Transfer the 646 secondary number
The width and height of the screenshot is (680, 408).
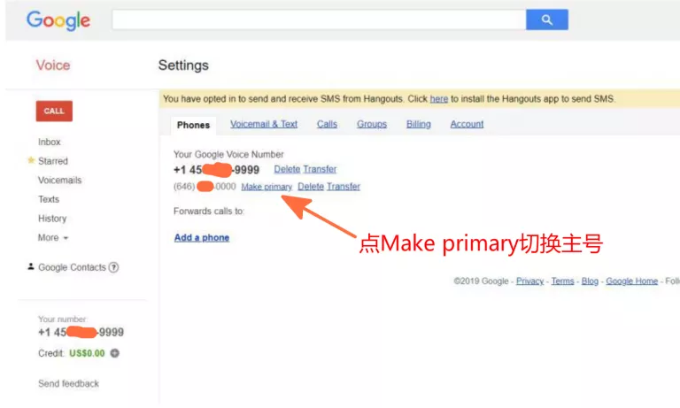[x=344, y=187]
